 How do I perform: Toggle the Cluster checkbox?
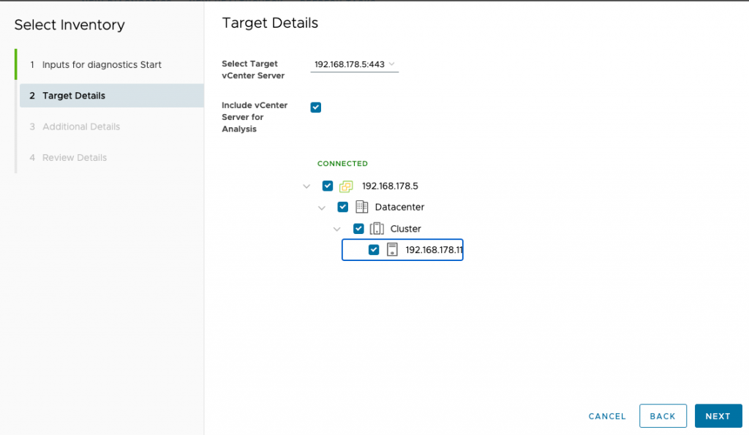pyautogui.click(x=358, y=229)
